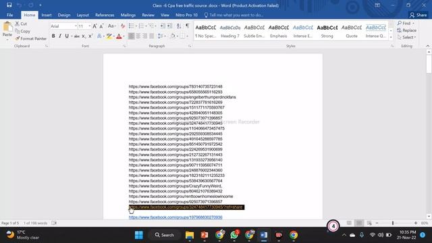Open the font size dropdown
The image size is (432, 243).
click(90, 26)
